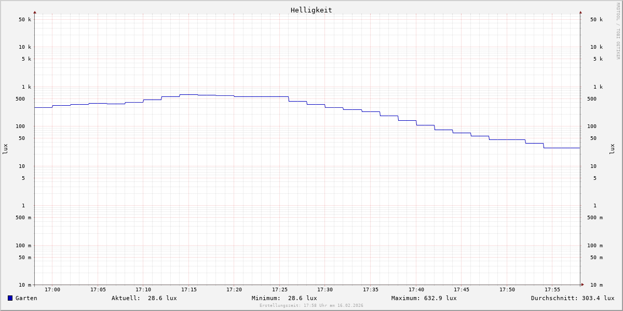Image resolution: width=623 pixels, height=311 pixels.
Task: Click the 17:15 time axis label
Action: tap(189, 290)
